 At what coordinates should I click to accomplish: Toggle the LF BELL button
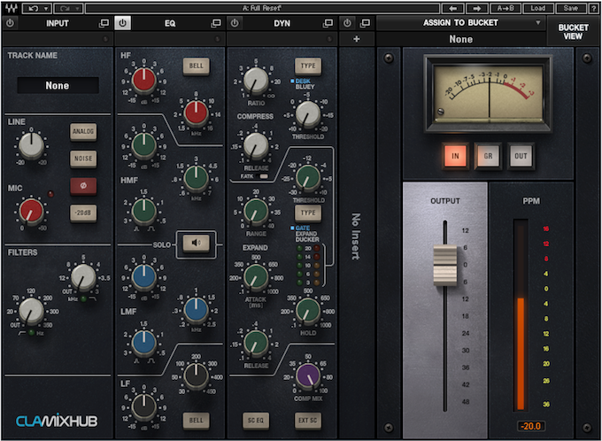(197, 421)
